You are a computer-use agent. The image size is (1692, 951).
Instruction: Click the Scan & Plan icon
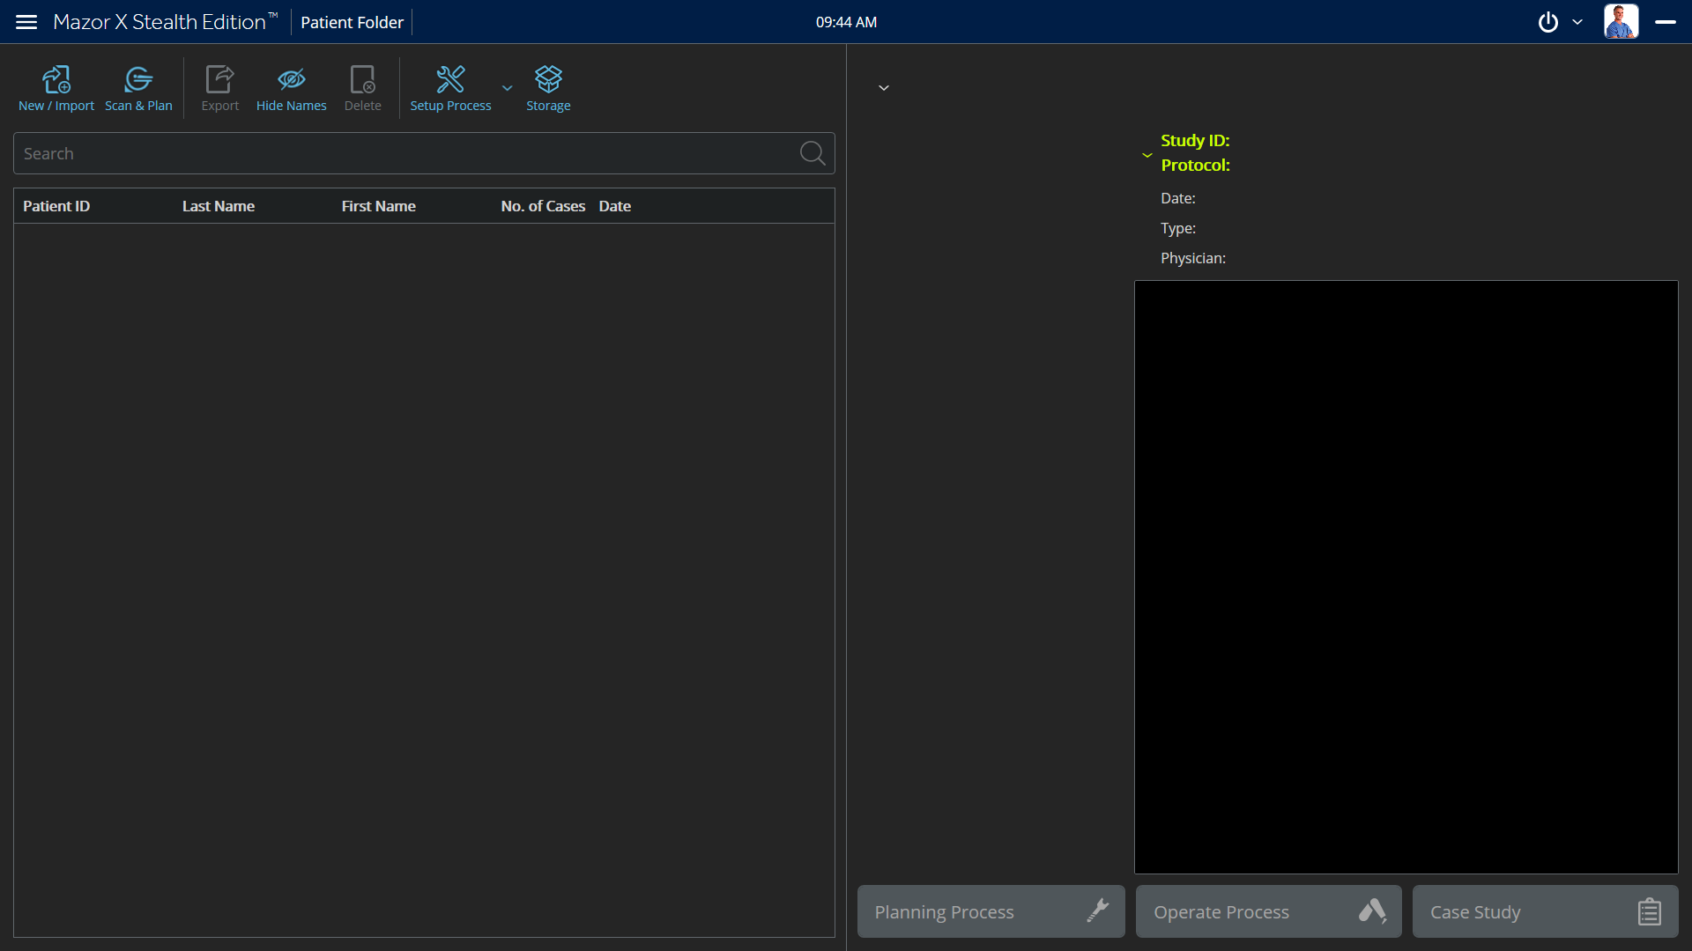click(x=138, y=80)
